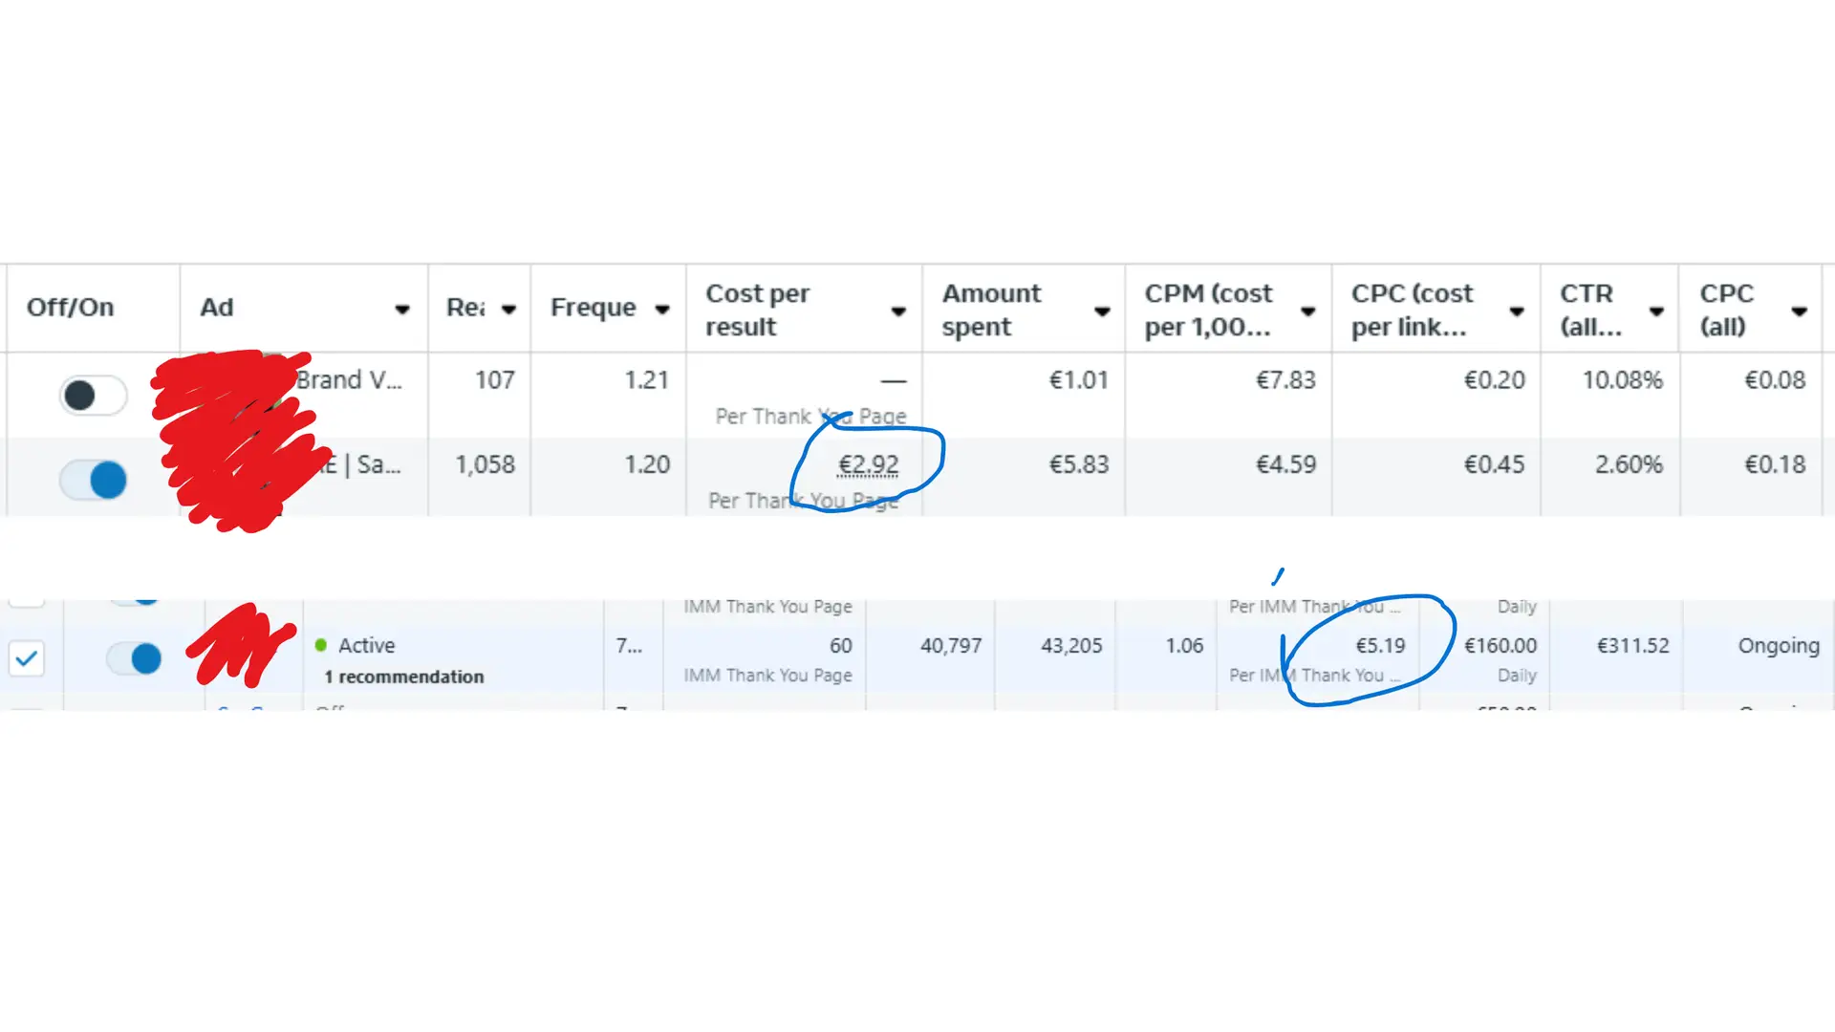Click the €160.00 daily budget cell

[1500, 646]
